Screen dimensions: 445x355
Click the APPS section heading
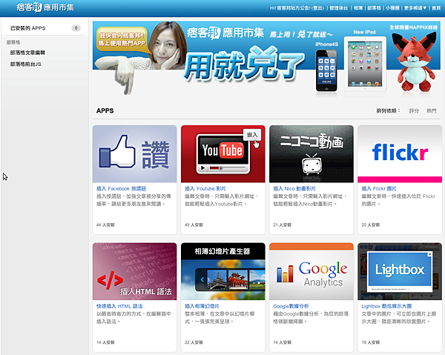click(105, 111)
